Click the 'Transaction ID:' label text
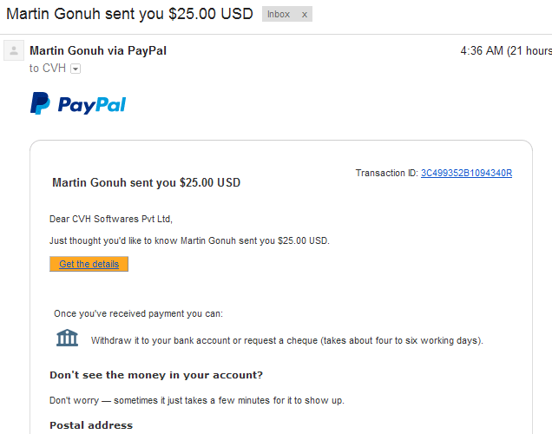552x434 pixels. (x=386, y=173)
